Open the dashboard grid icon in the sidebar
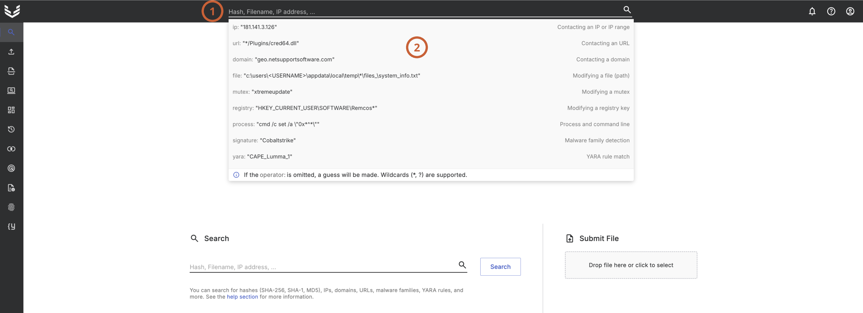Screen dimensions: 863x313 coord(11,110)
